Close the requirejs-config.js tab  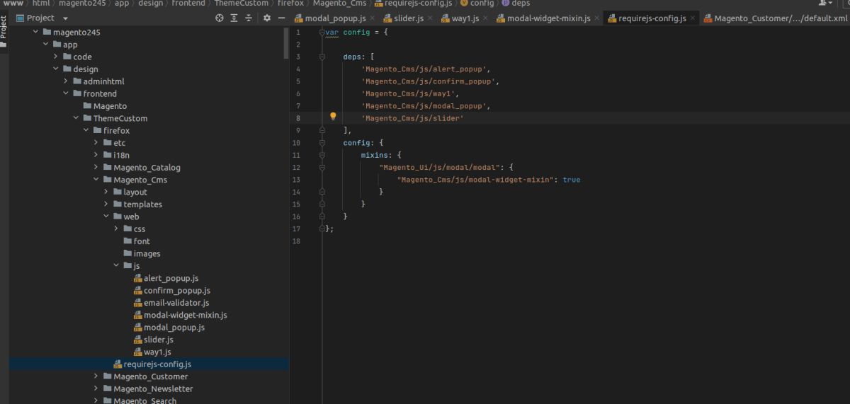(691, 18)
